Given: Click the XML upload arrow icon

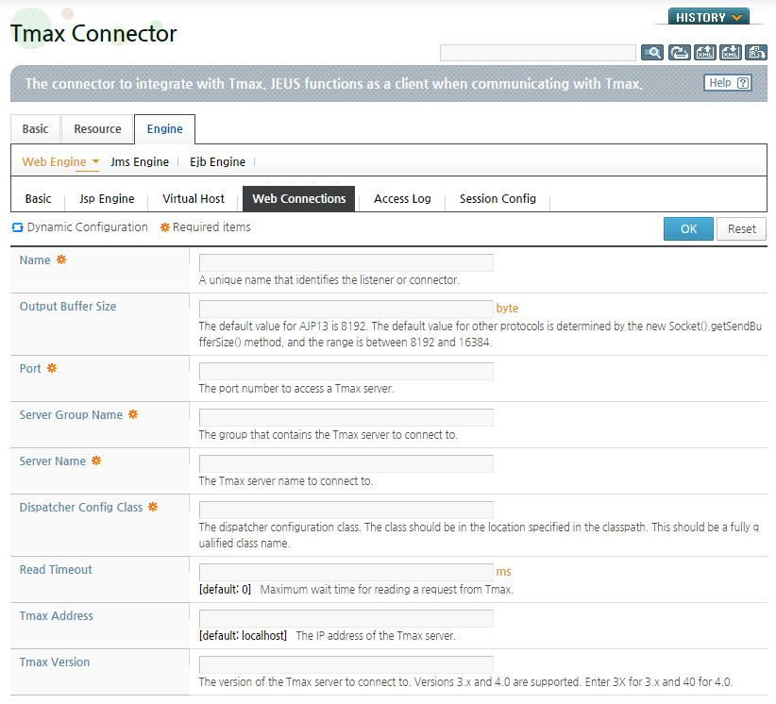Looking at the screenshot, I should (705, 52).
